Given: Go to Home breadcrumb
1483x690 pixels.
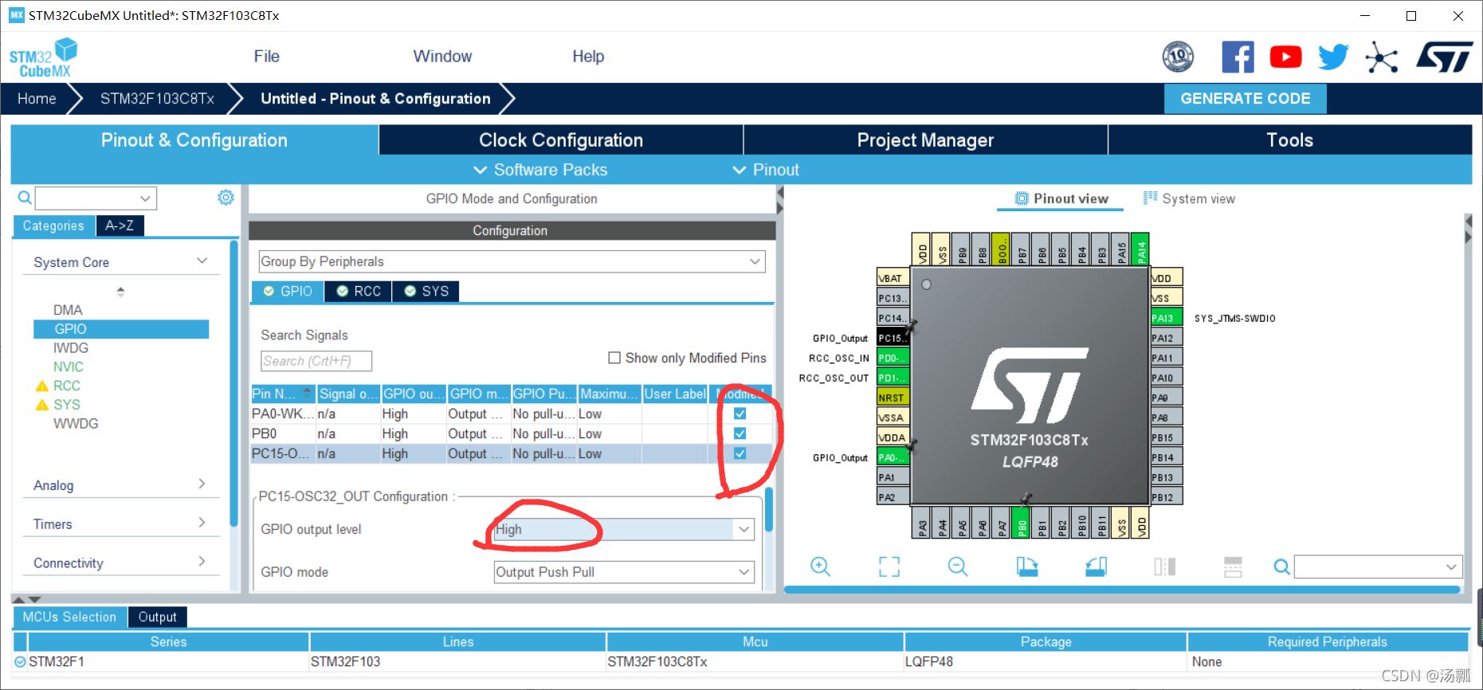Looking at the screenshot, I should click(x=37, y=98).
